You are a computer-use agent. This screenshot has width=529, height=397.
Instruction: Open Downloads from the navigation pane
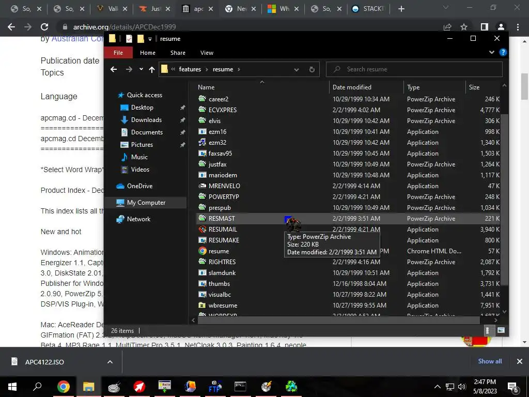[x=146, y=120]
